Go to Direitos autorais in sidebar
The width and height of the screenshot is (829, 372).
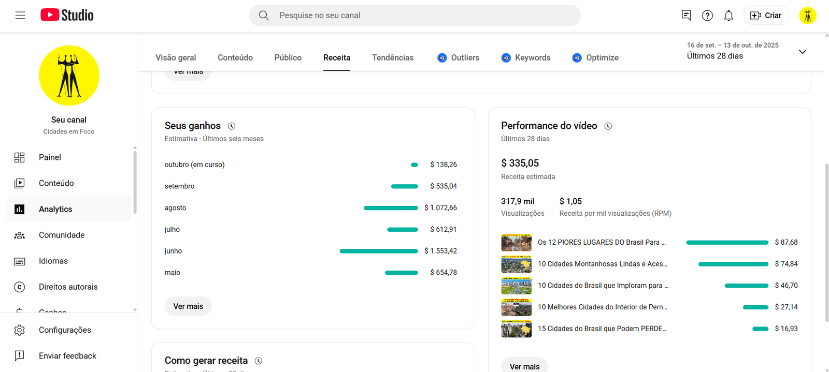[68, 287]
